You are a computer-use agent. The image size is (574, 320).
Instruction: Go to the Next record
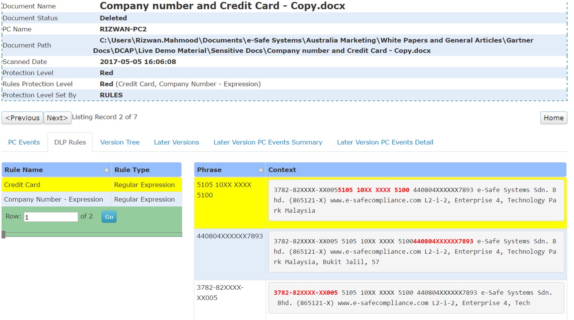point(57,118)
